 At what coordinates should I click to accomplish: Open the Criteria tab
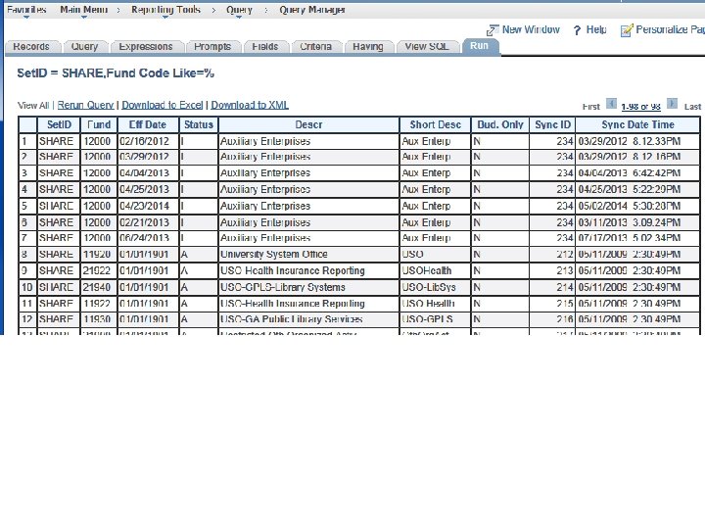coord(315,46)
